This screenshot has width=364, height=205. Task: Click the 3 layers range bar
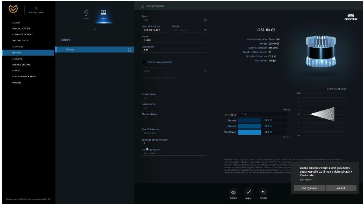coord(250,120)
